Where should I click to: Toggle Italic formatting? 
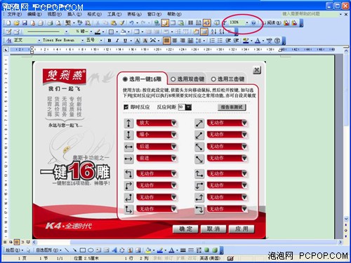click(x=117, y=41)
